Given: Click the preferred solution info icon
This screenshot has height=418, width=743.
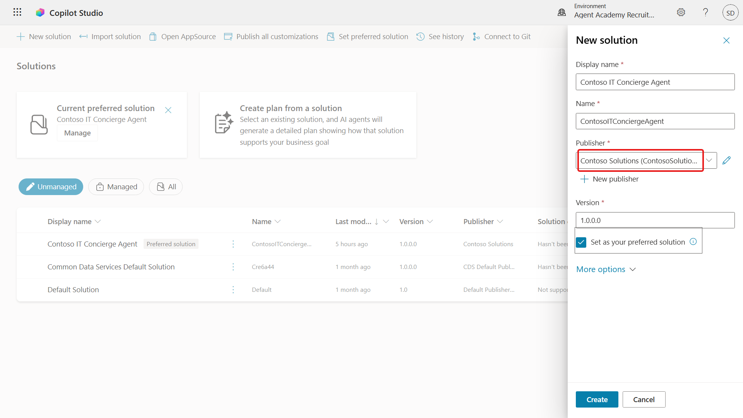Looking at the screenshot, I should point(693,242).
